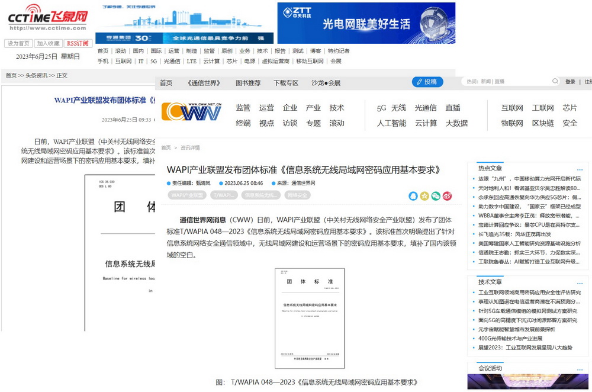The height and width of the screenshot is (392, 592).
Task: Click the search magnifier icon in CWW header
Action: [x=555, y=81]
